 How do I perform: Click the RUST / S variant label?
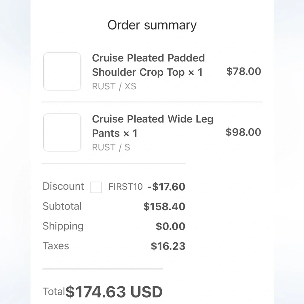(x=111, y=147)
